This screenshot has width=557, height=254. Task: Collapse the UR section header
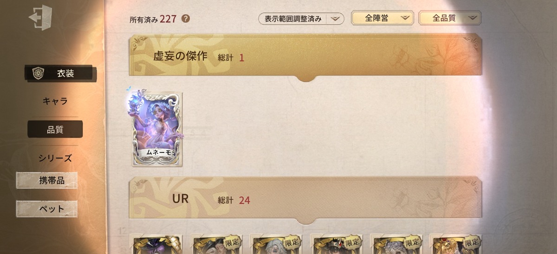pos(305,200)
